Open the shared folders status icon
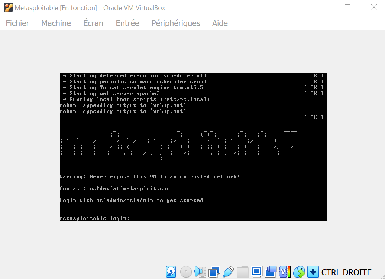 [x=242, y=272]
